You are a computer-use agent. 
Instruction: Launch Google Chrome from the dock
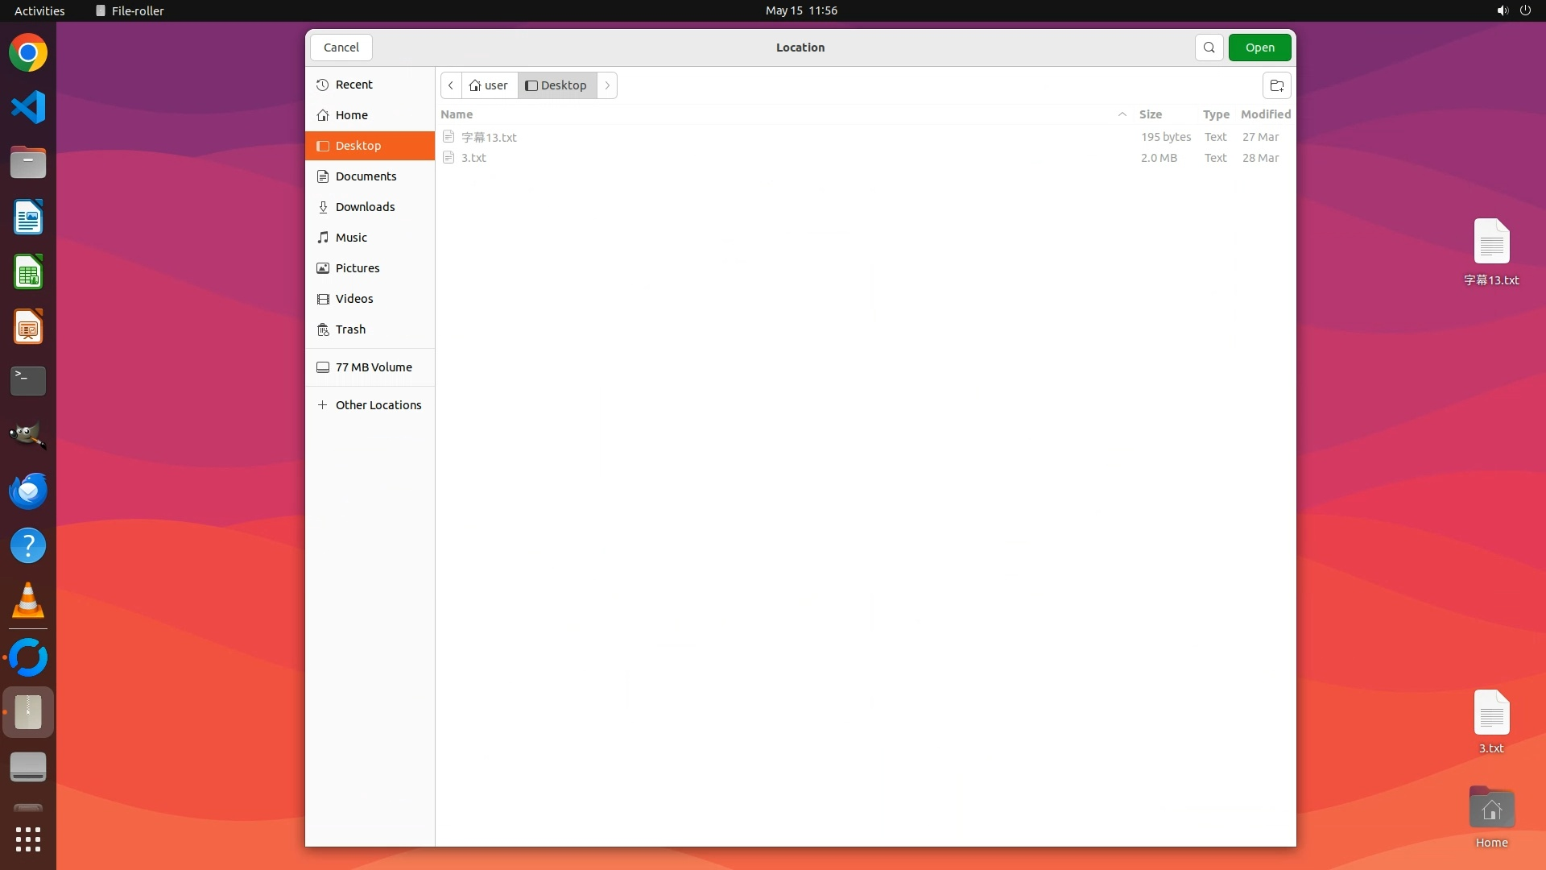pyautogui.click(x=28, y=53)
